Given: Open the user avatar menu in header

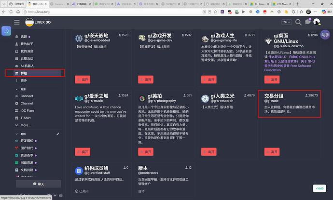Looking at the screenshot, I should point(317,22).
